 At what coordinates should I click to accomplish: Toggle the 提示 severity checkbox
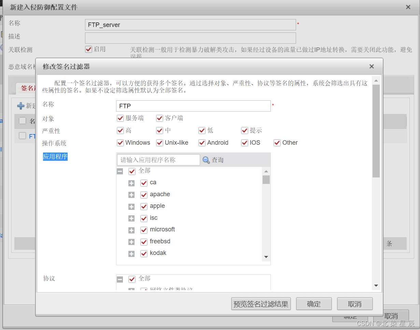click(244, 130)
